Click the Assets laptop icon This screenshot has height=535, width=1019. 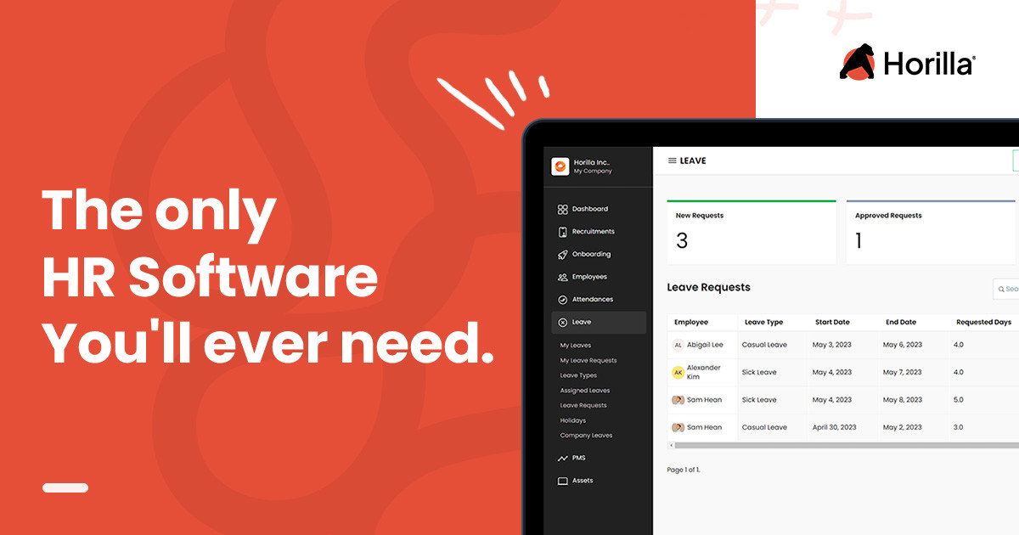562,481
